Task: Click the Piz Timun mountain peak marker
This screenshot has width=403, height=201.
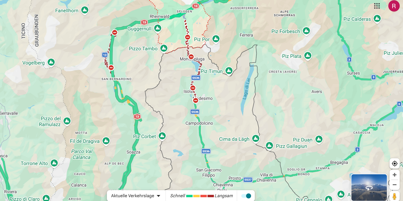Action: 229,71
